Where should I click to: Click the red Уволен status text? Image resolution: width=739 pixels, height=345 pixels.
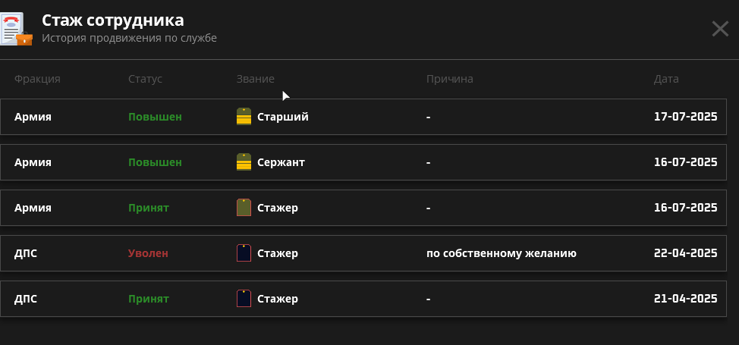(x=148, y=253)
